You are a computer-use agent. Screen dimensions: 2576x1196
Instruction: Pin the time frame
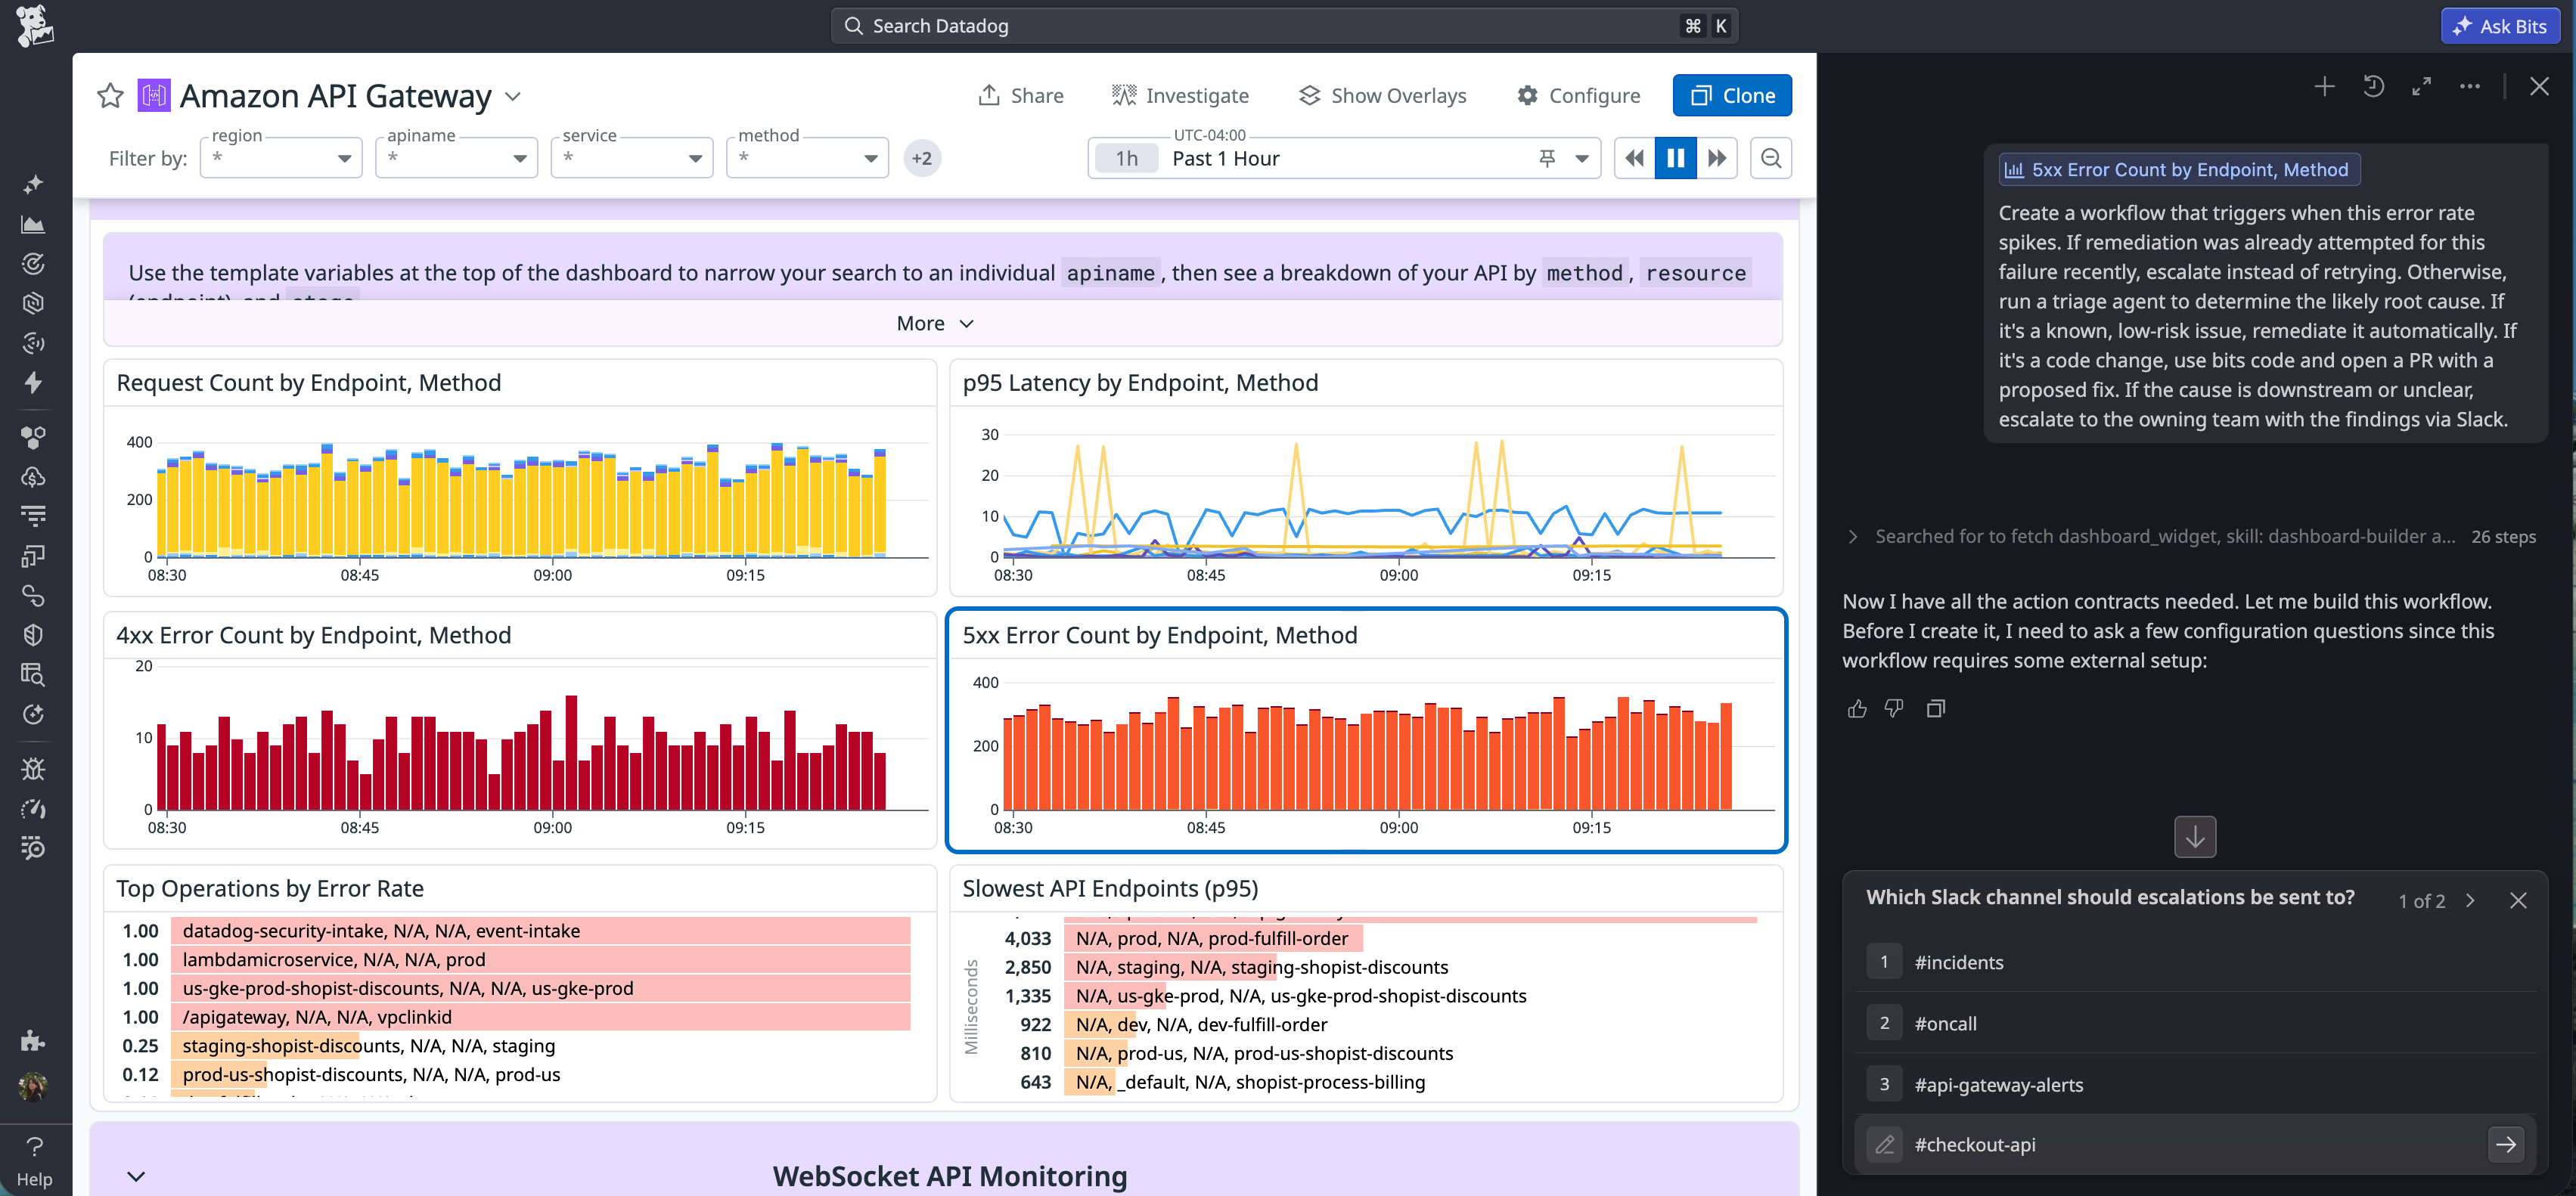click(x=1547, y=158)
